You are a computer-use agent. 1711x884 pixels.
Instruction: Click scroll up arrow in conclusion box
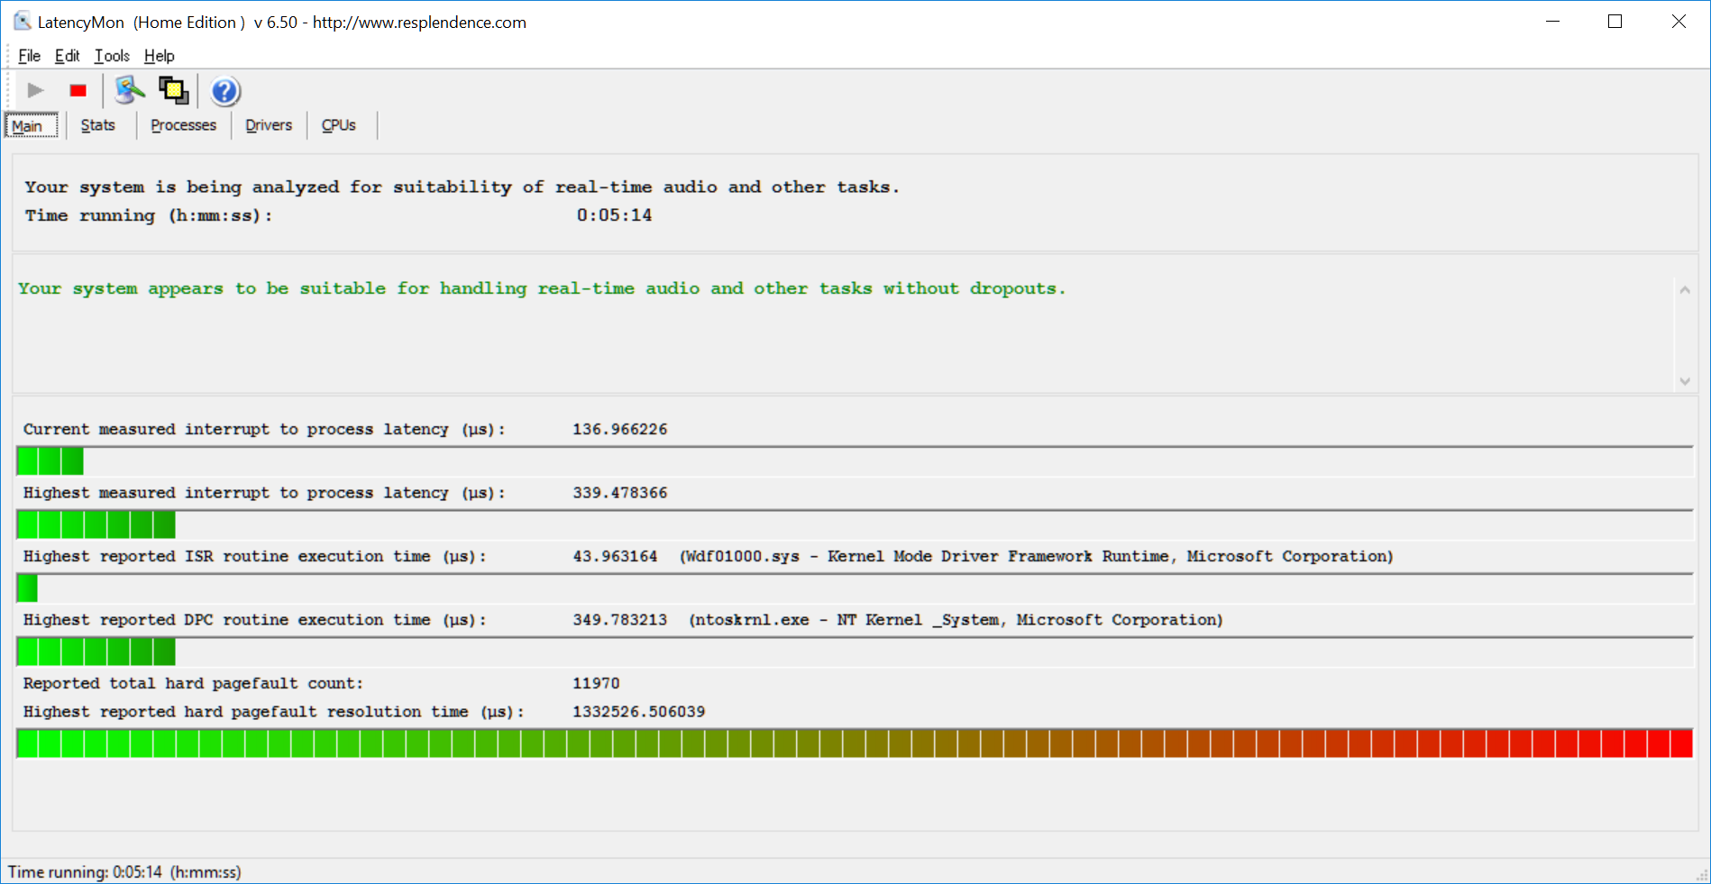point(1685,289)
